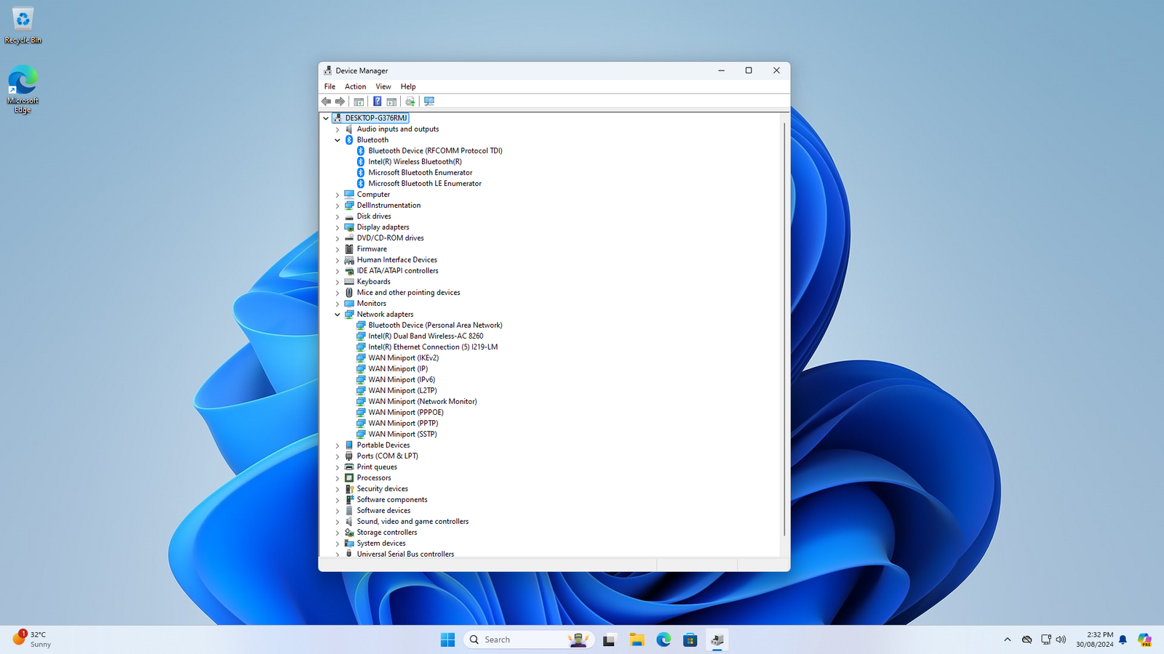1164x654 pixels.
Task: Select WAN Miniport (Network Monitor)
Action: tap(423, 401)
